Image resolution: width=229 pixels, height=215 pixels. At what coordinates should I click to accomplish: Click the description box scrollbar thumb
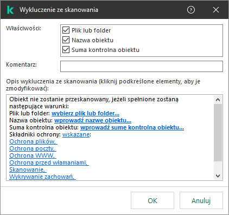click(218, 133)
